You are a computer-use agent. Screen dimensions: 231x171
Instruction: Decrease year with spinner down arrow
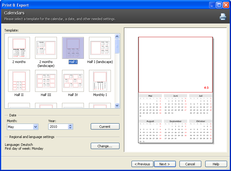(x=70, y=128)
